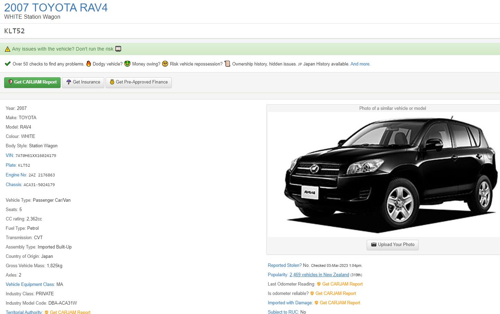The image size is (500, 314).
Task: Click the 'CC rating: 2,362cc' row
Action: pos(24,219)
